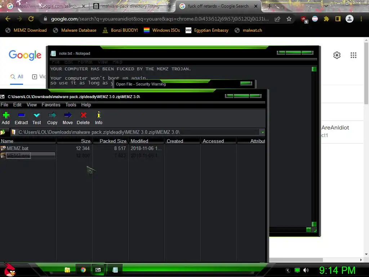Open Edit menu in 7-Zip

(17, 105)
